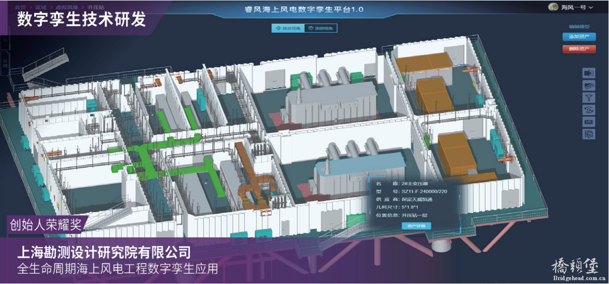Enable VR mode icon
Screen dimensions: 609x284
click(589, 122)
